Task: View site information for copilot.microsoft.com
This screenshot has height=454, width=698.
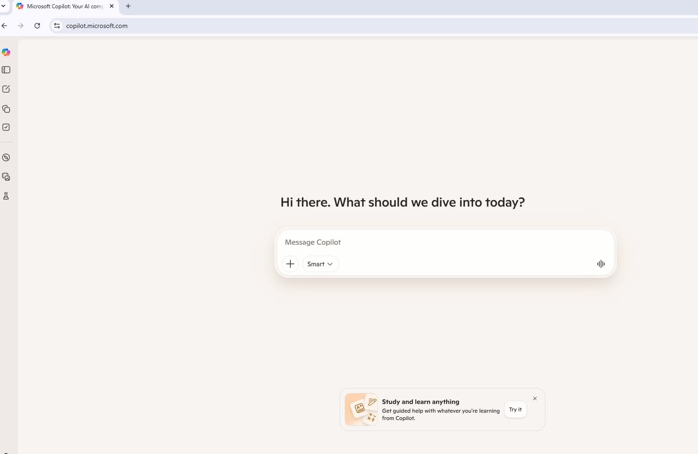Action: 57,26
